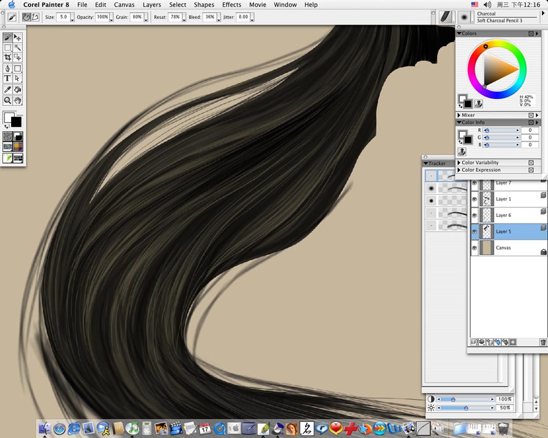Viewport: 548px width, 438px height.
Task: Expand the Color Expression palette
Action: 459,170
